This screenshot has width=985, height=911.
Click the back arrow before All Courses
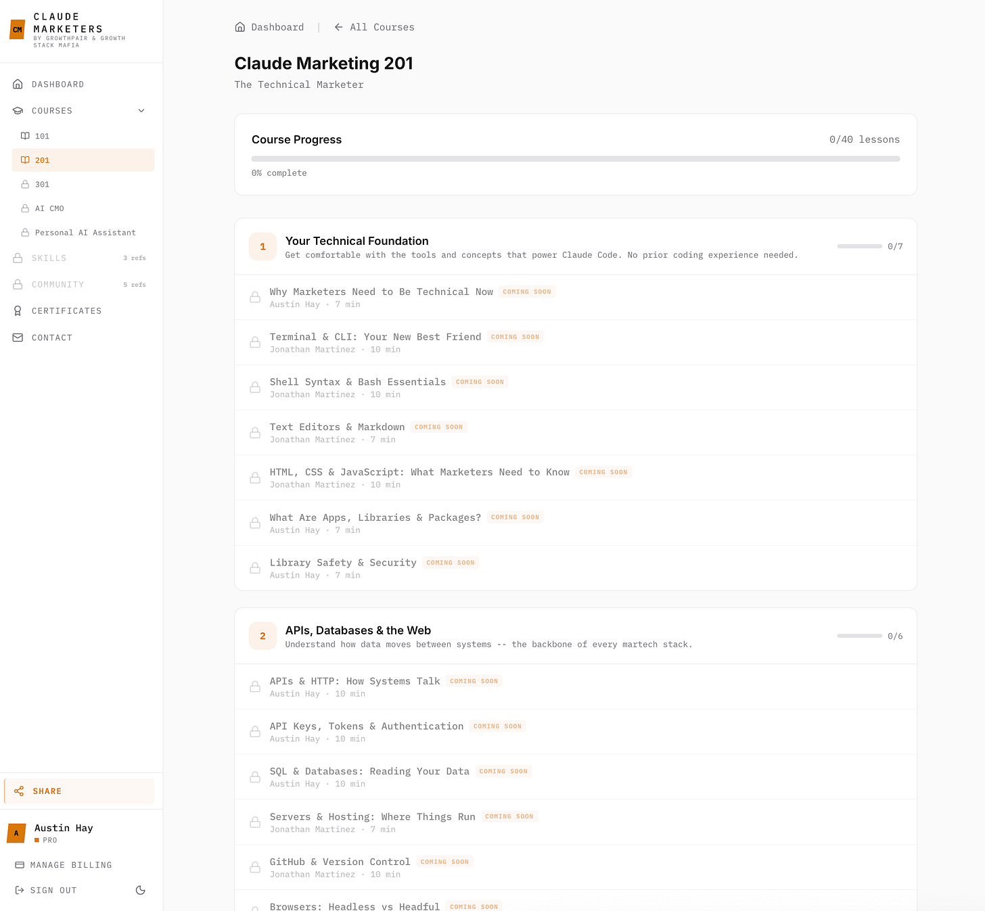(338, 27)
